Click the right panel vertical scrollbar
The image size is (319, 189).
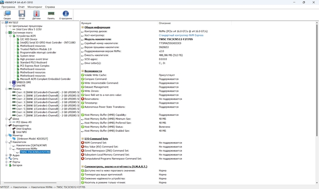coord(316,100)
